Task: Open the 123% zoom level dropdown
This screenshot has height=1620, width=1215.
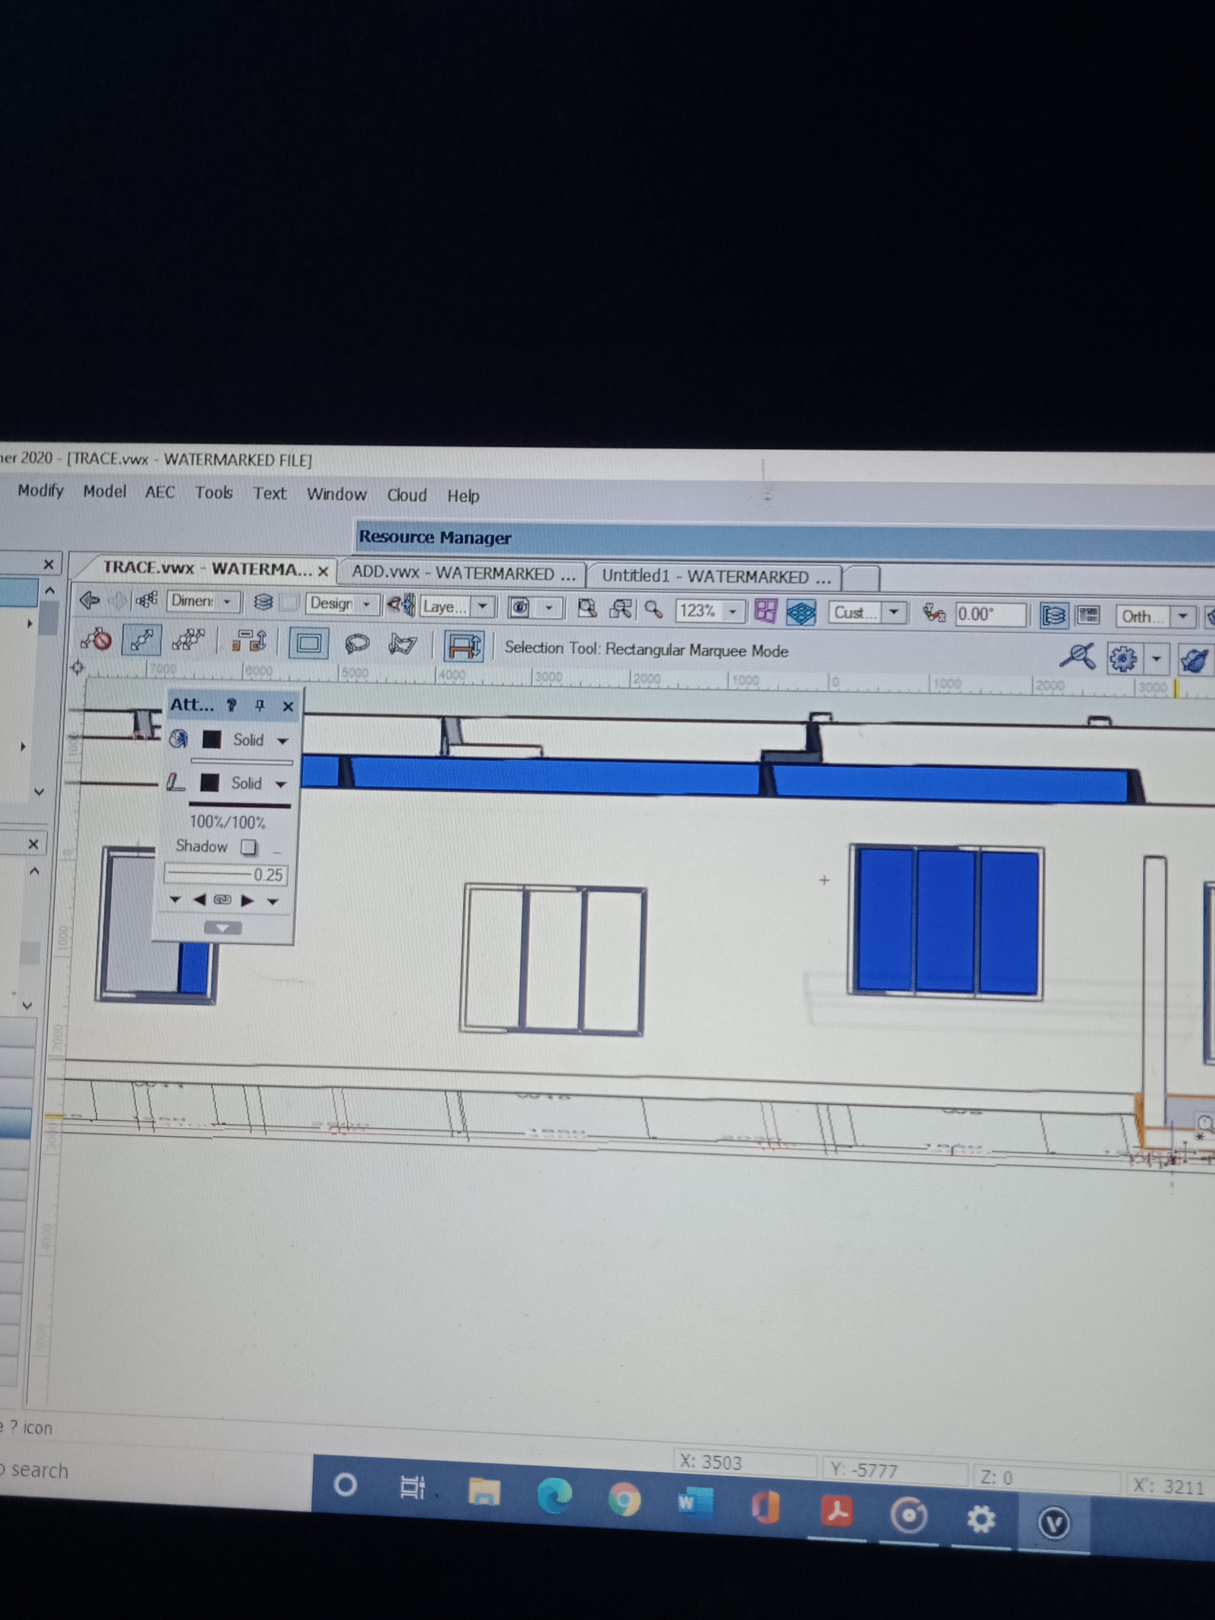Action: point(733,611)
